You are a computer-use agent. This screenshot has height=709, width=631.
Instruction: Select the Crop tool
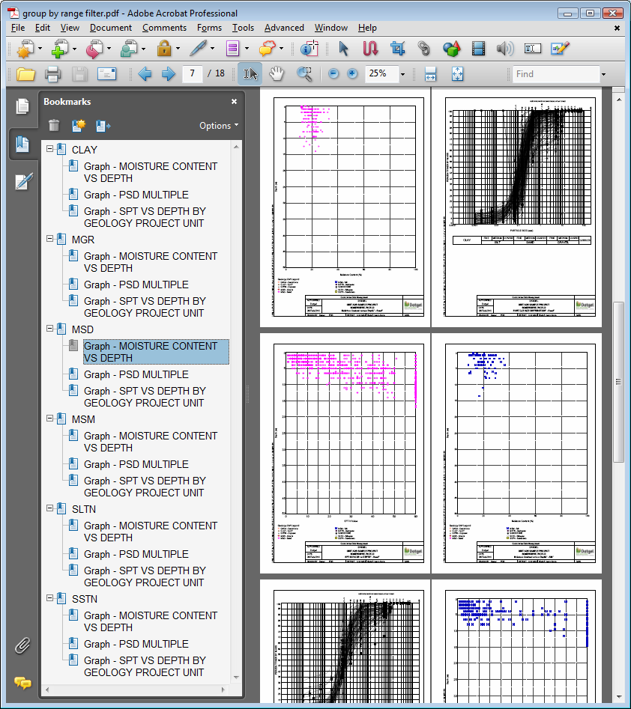397,49
